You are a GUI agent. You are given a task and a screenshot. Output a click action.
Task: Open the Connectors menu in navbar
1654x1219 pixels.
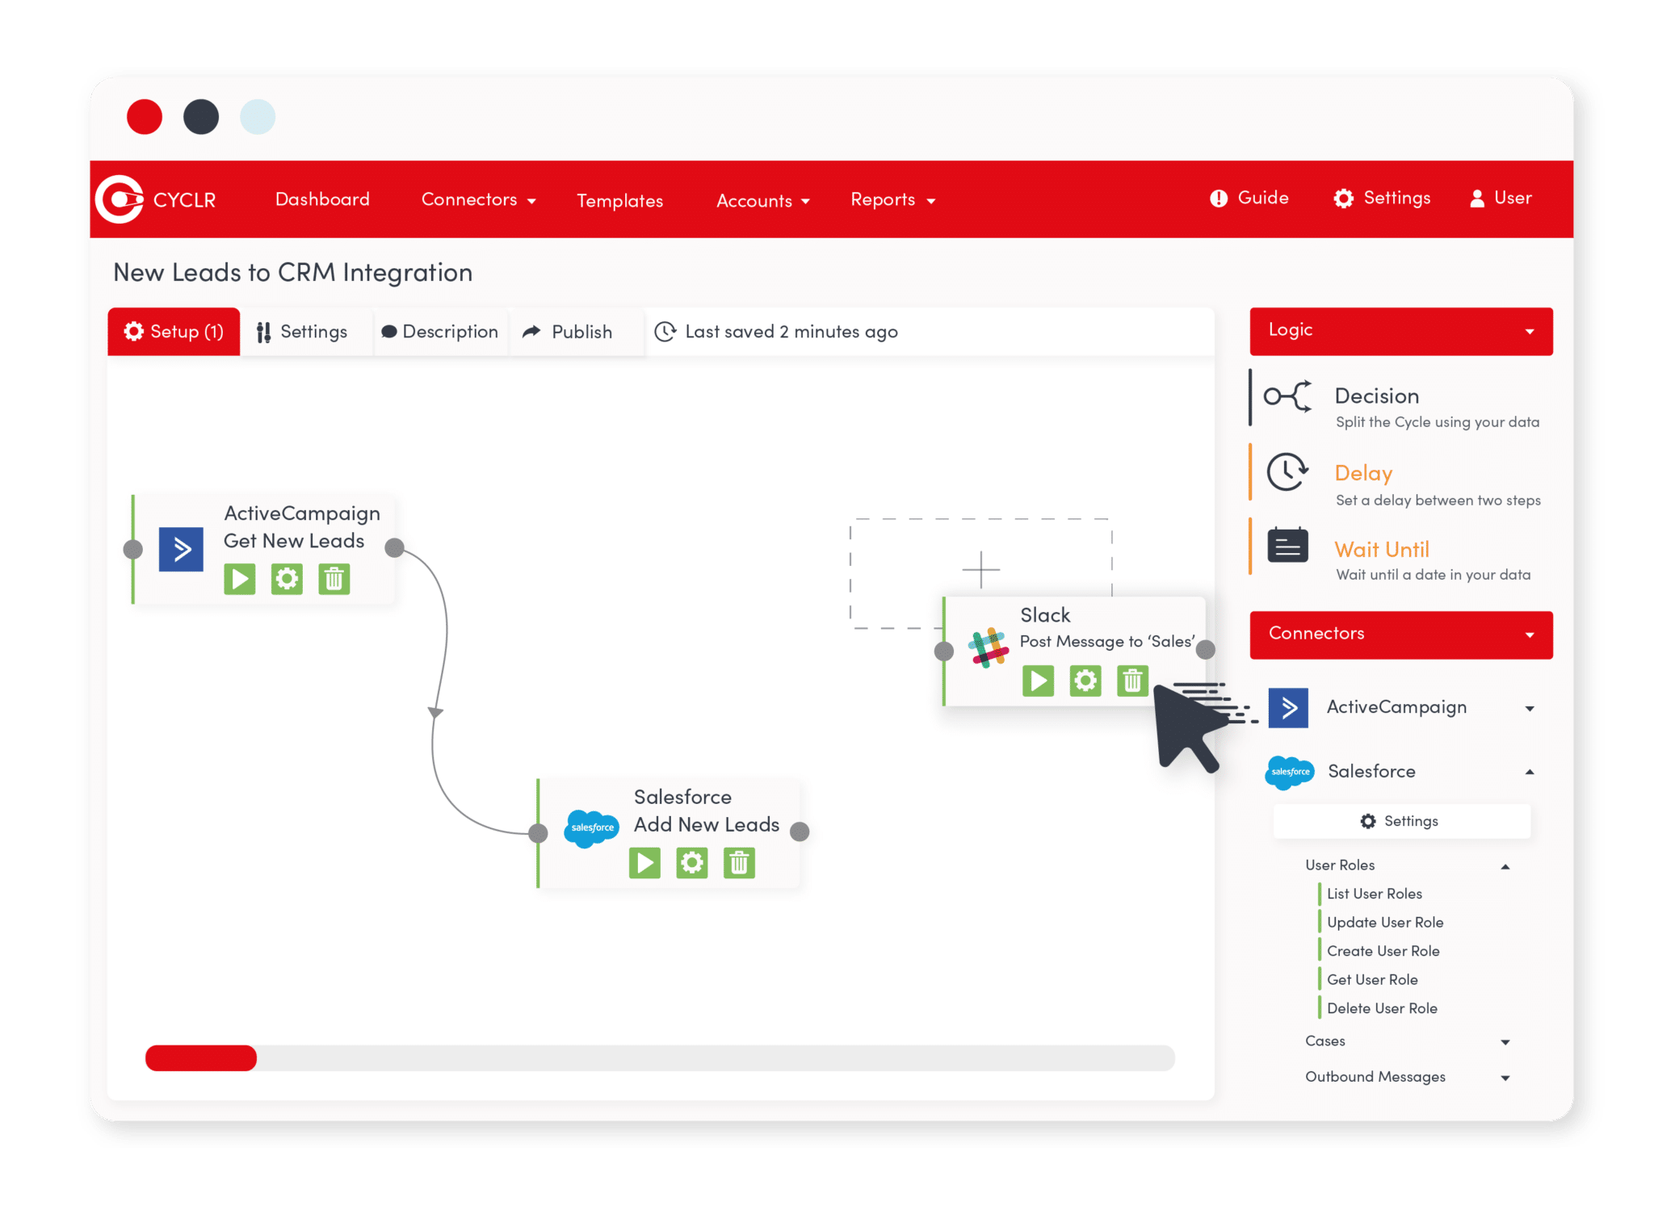[478, 199]
